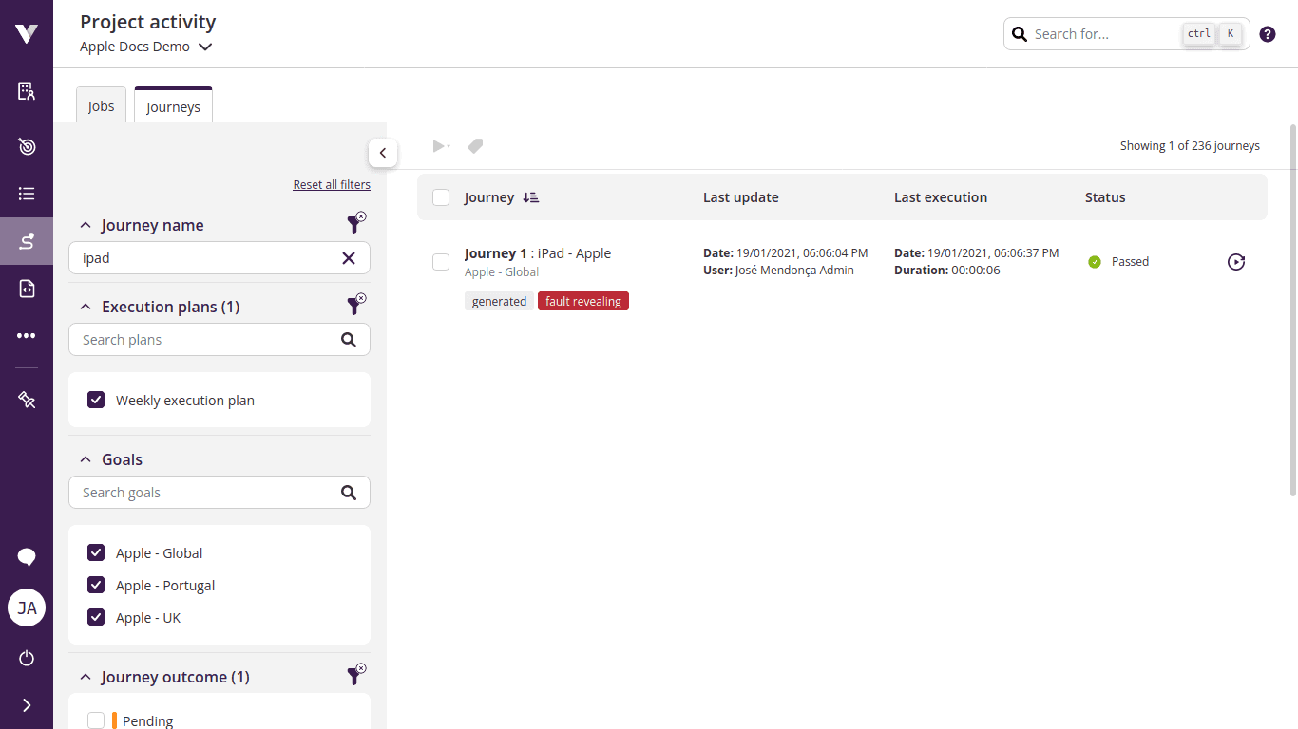Viewport: 1298px width, 729px height.
Task: Clear the Journey name filter funnel icon
Action: click(355, 224)
